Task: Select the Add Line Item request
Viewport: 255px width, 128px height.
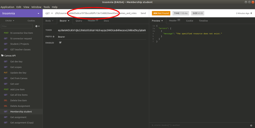Action: [21, 89]
